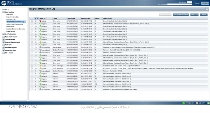
Task: Open Location Discovery Services
Action: (x=15, y=29)
